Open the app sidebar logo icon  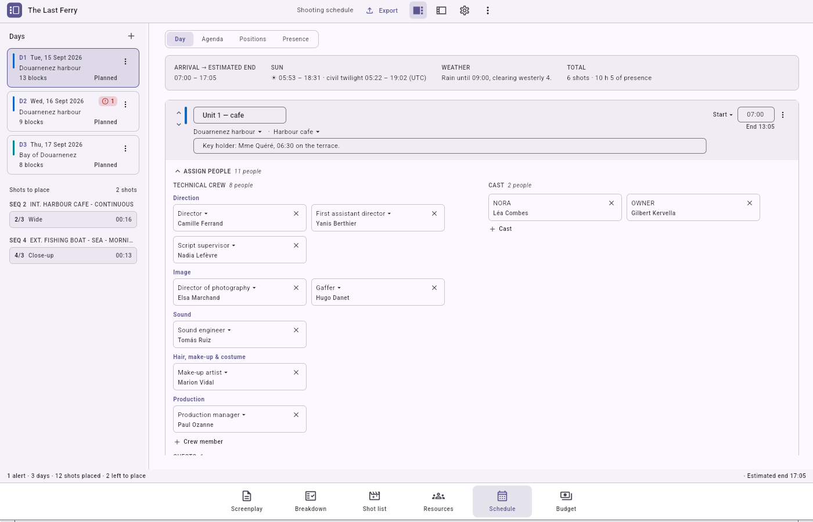(15, 10)
